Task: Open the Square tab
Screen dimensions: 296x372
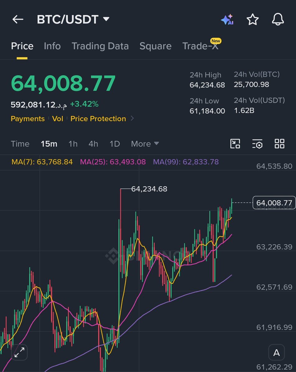Action: [155, 46]
